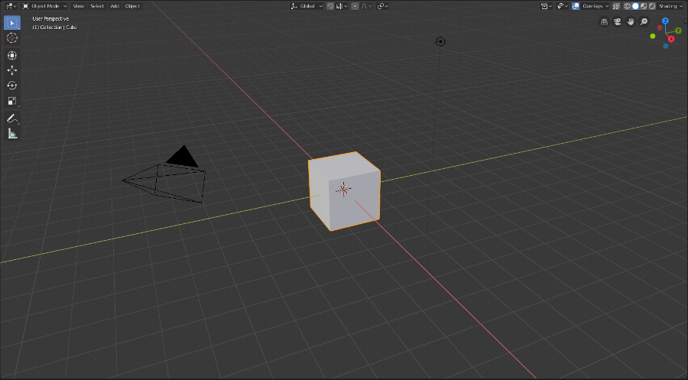Click the 'User Perspective' viewport label
The width and height of the screenshot is (688, 380).
50,19
